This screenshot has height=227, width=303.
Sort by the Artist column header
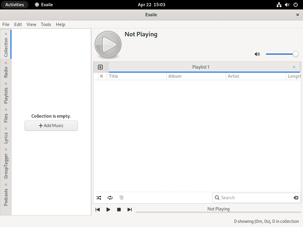(x=256, y=76)
